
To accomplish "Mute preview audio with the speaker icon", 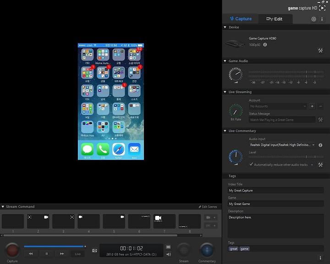I will (169, 254).
